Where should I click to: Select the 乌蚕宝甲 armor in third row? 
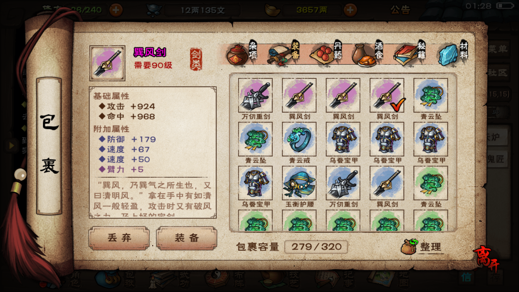click(255, 187)
